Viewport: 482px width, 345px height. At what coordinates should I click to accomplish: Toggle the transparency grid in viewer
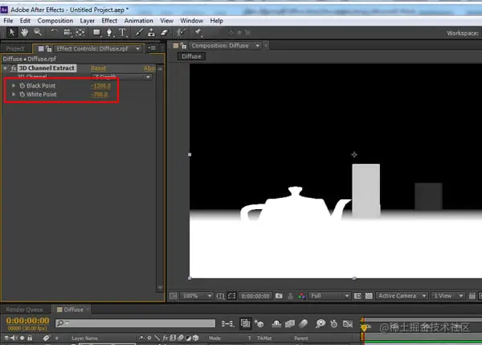click(x=369, y=296)
